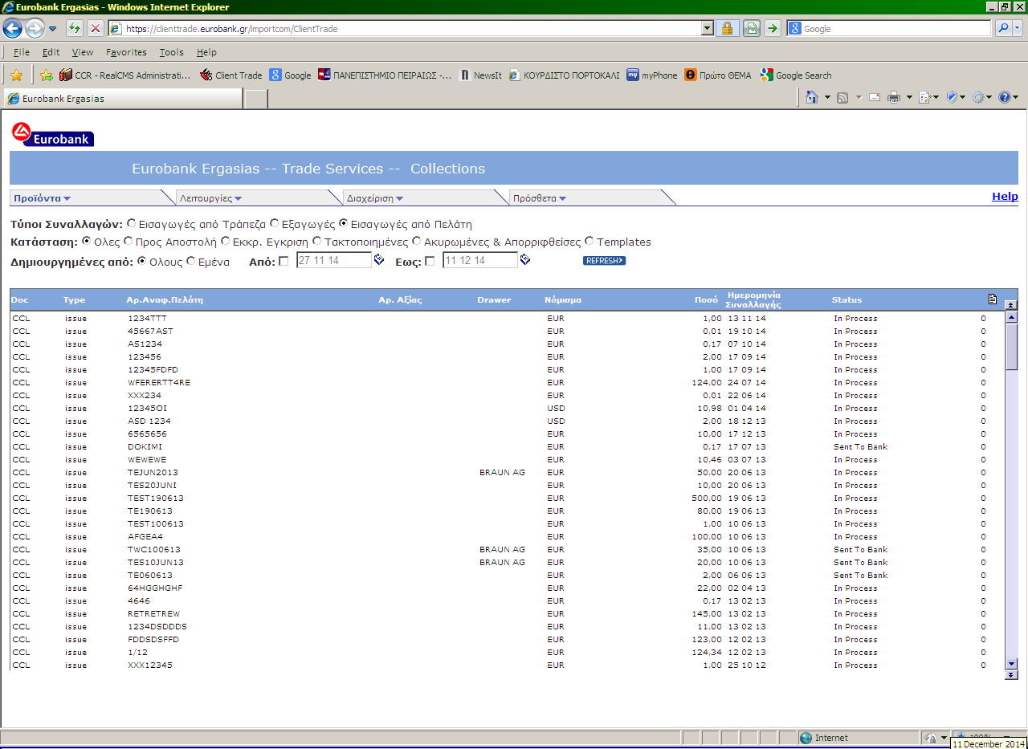Image resolution: width=1028 pixels, height=749 pixels.
Task: Click the table scroll-to-top arrow
Action: coord(1011,305)
